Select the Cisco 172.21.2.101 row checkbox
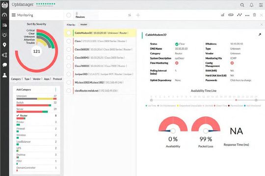 [69, 41]
